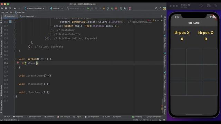Open the Build Variants tool window
This screenshot has width=221, height=124.
[x=1, y=106]
